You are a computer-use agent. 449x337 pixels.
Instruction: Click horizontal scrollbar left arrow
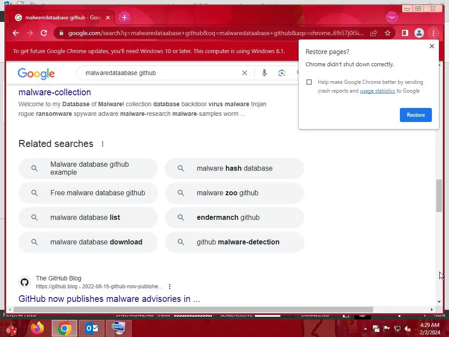click(10, 309)
